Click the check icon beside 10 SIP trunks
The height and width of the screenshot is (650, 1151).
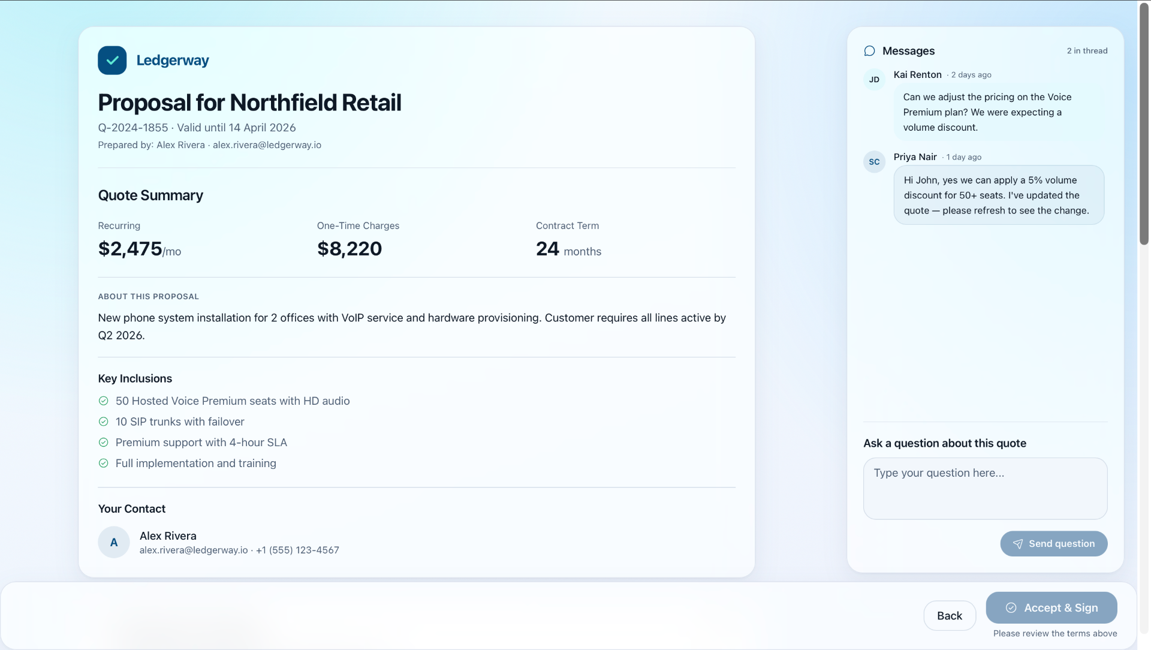(x=103, y=422)
